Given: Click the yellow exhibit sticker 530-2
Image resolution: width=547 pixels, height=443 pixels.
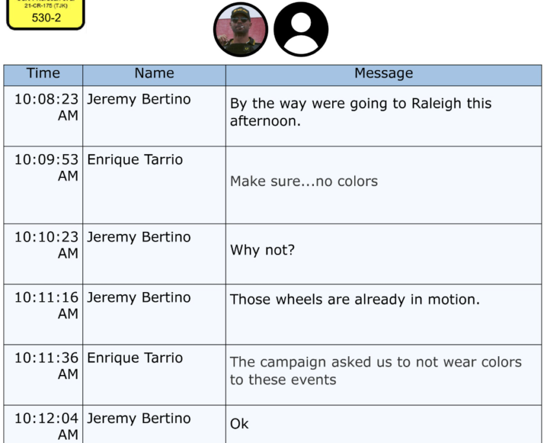Looking at the screenshot, I should tap(46, 14).
